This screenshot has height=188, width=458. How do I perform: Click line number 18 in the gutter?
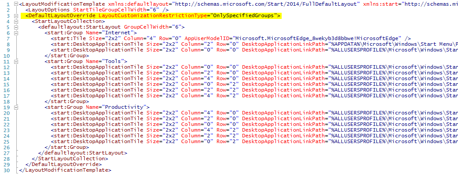pyautogui.click(x=7, y=101)
